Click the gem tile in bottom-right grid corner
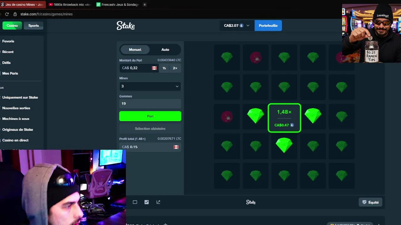 (341, 176)
